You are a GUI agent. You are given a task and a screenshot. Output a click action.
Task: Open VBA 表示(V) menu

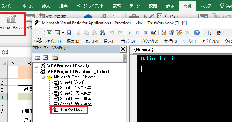tap(91, 41)
